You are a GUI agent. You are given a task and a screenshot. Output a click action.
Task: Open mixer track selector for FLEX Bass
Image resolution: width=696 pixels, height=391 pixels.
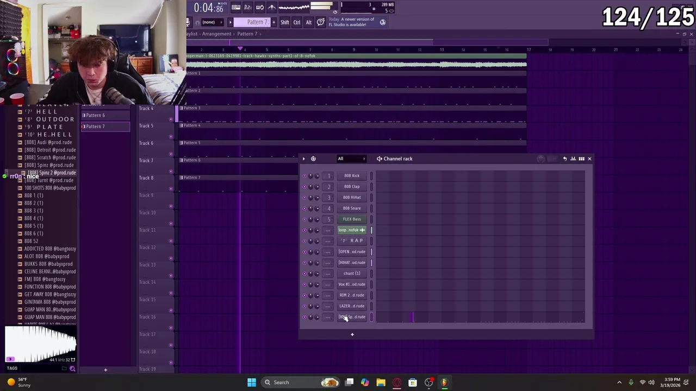(x=328, y=219)
